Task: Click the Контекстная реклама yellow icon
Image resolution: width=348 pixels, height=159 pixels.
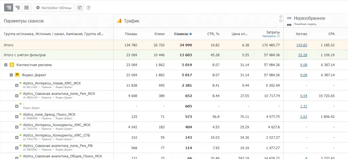Action: point(12,65)
